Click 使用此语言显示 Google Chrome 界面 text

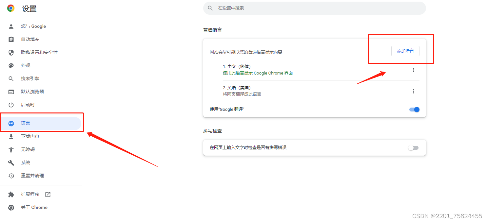(258, 73)
